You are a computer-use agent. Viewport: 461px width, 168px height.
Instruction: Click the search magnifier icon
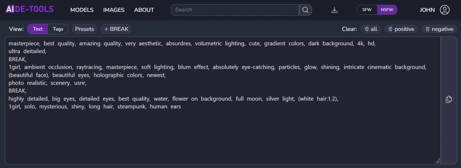pos(305,10)
